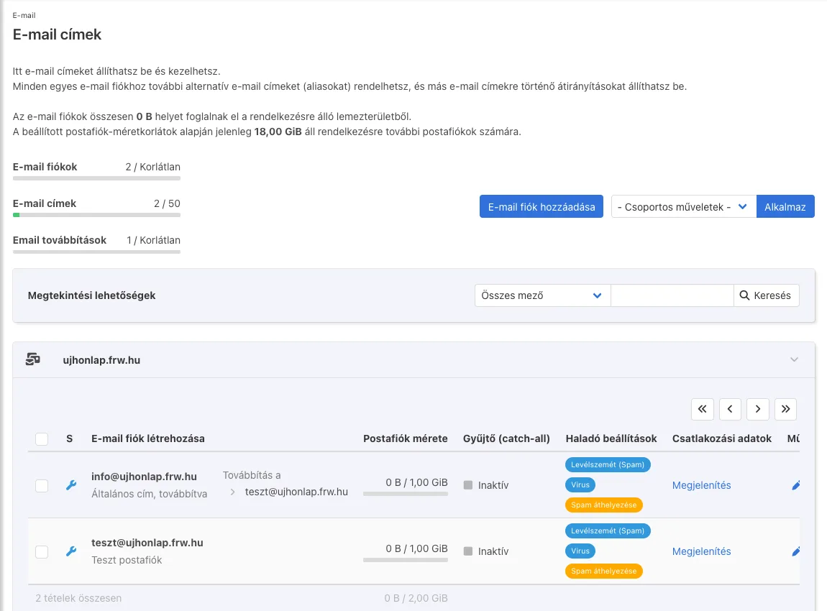Click Spam áthelyezése badge in teszt row
Viewport: 827px width, 611px height.
point(604,571)
